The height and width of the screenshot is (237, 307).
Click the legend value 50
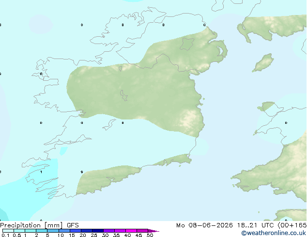(150, 235)
